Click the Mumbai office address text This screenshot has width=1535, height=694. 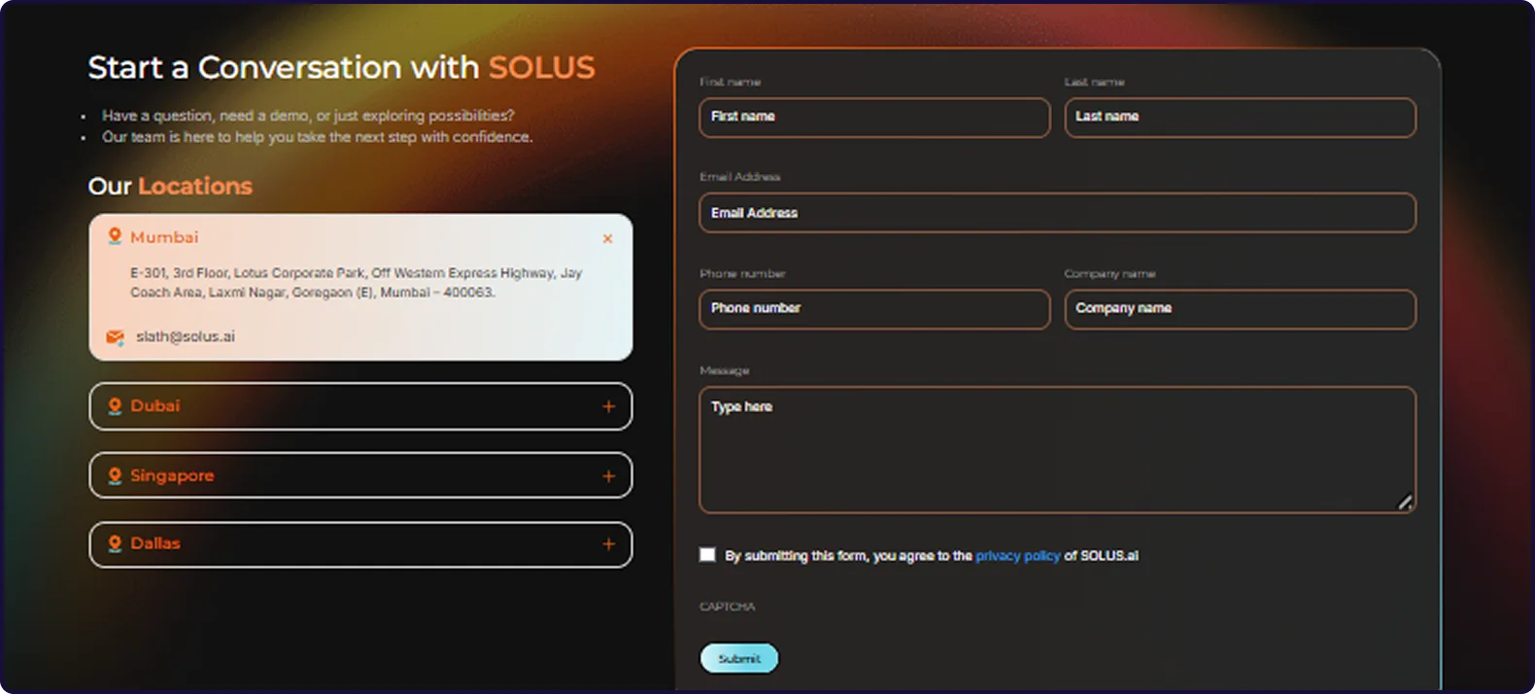pos(357,283)
